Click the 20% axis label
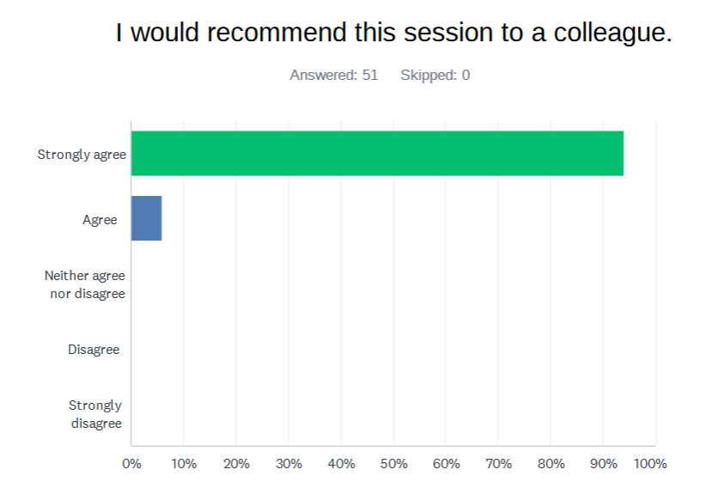The width and height of the screenshot is (718, 500). pyautogui.click(x=236, y=464)
